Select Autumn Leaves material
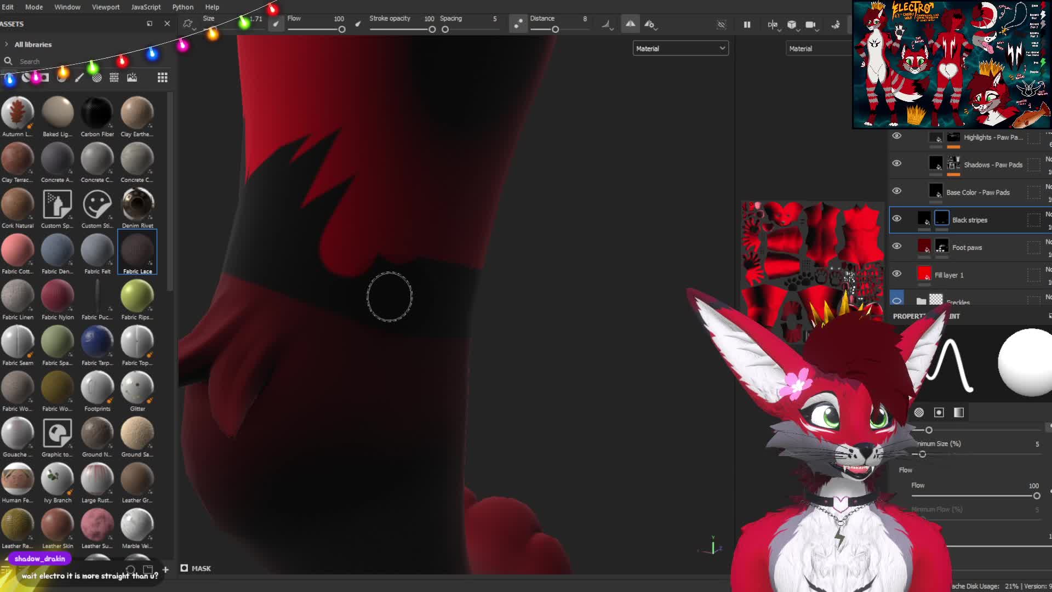Viewport: 1052px width, 592px height. (18, 116)
